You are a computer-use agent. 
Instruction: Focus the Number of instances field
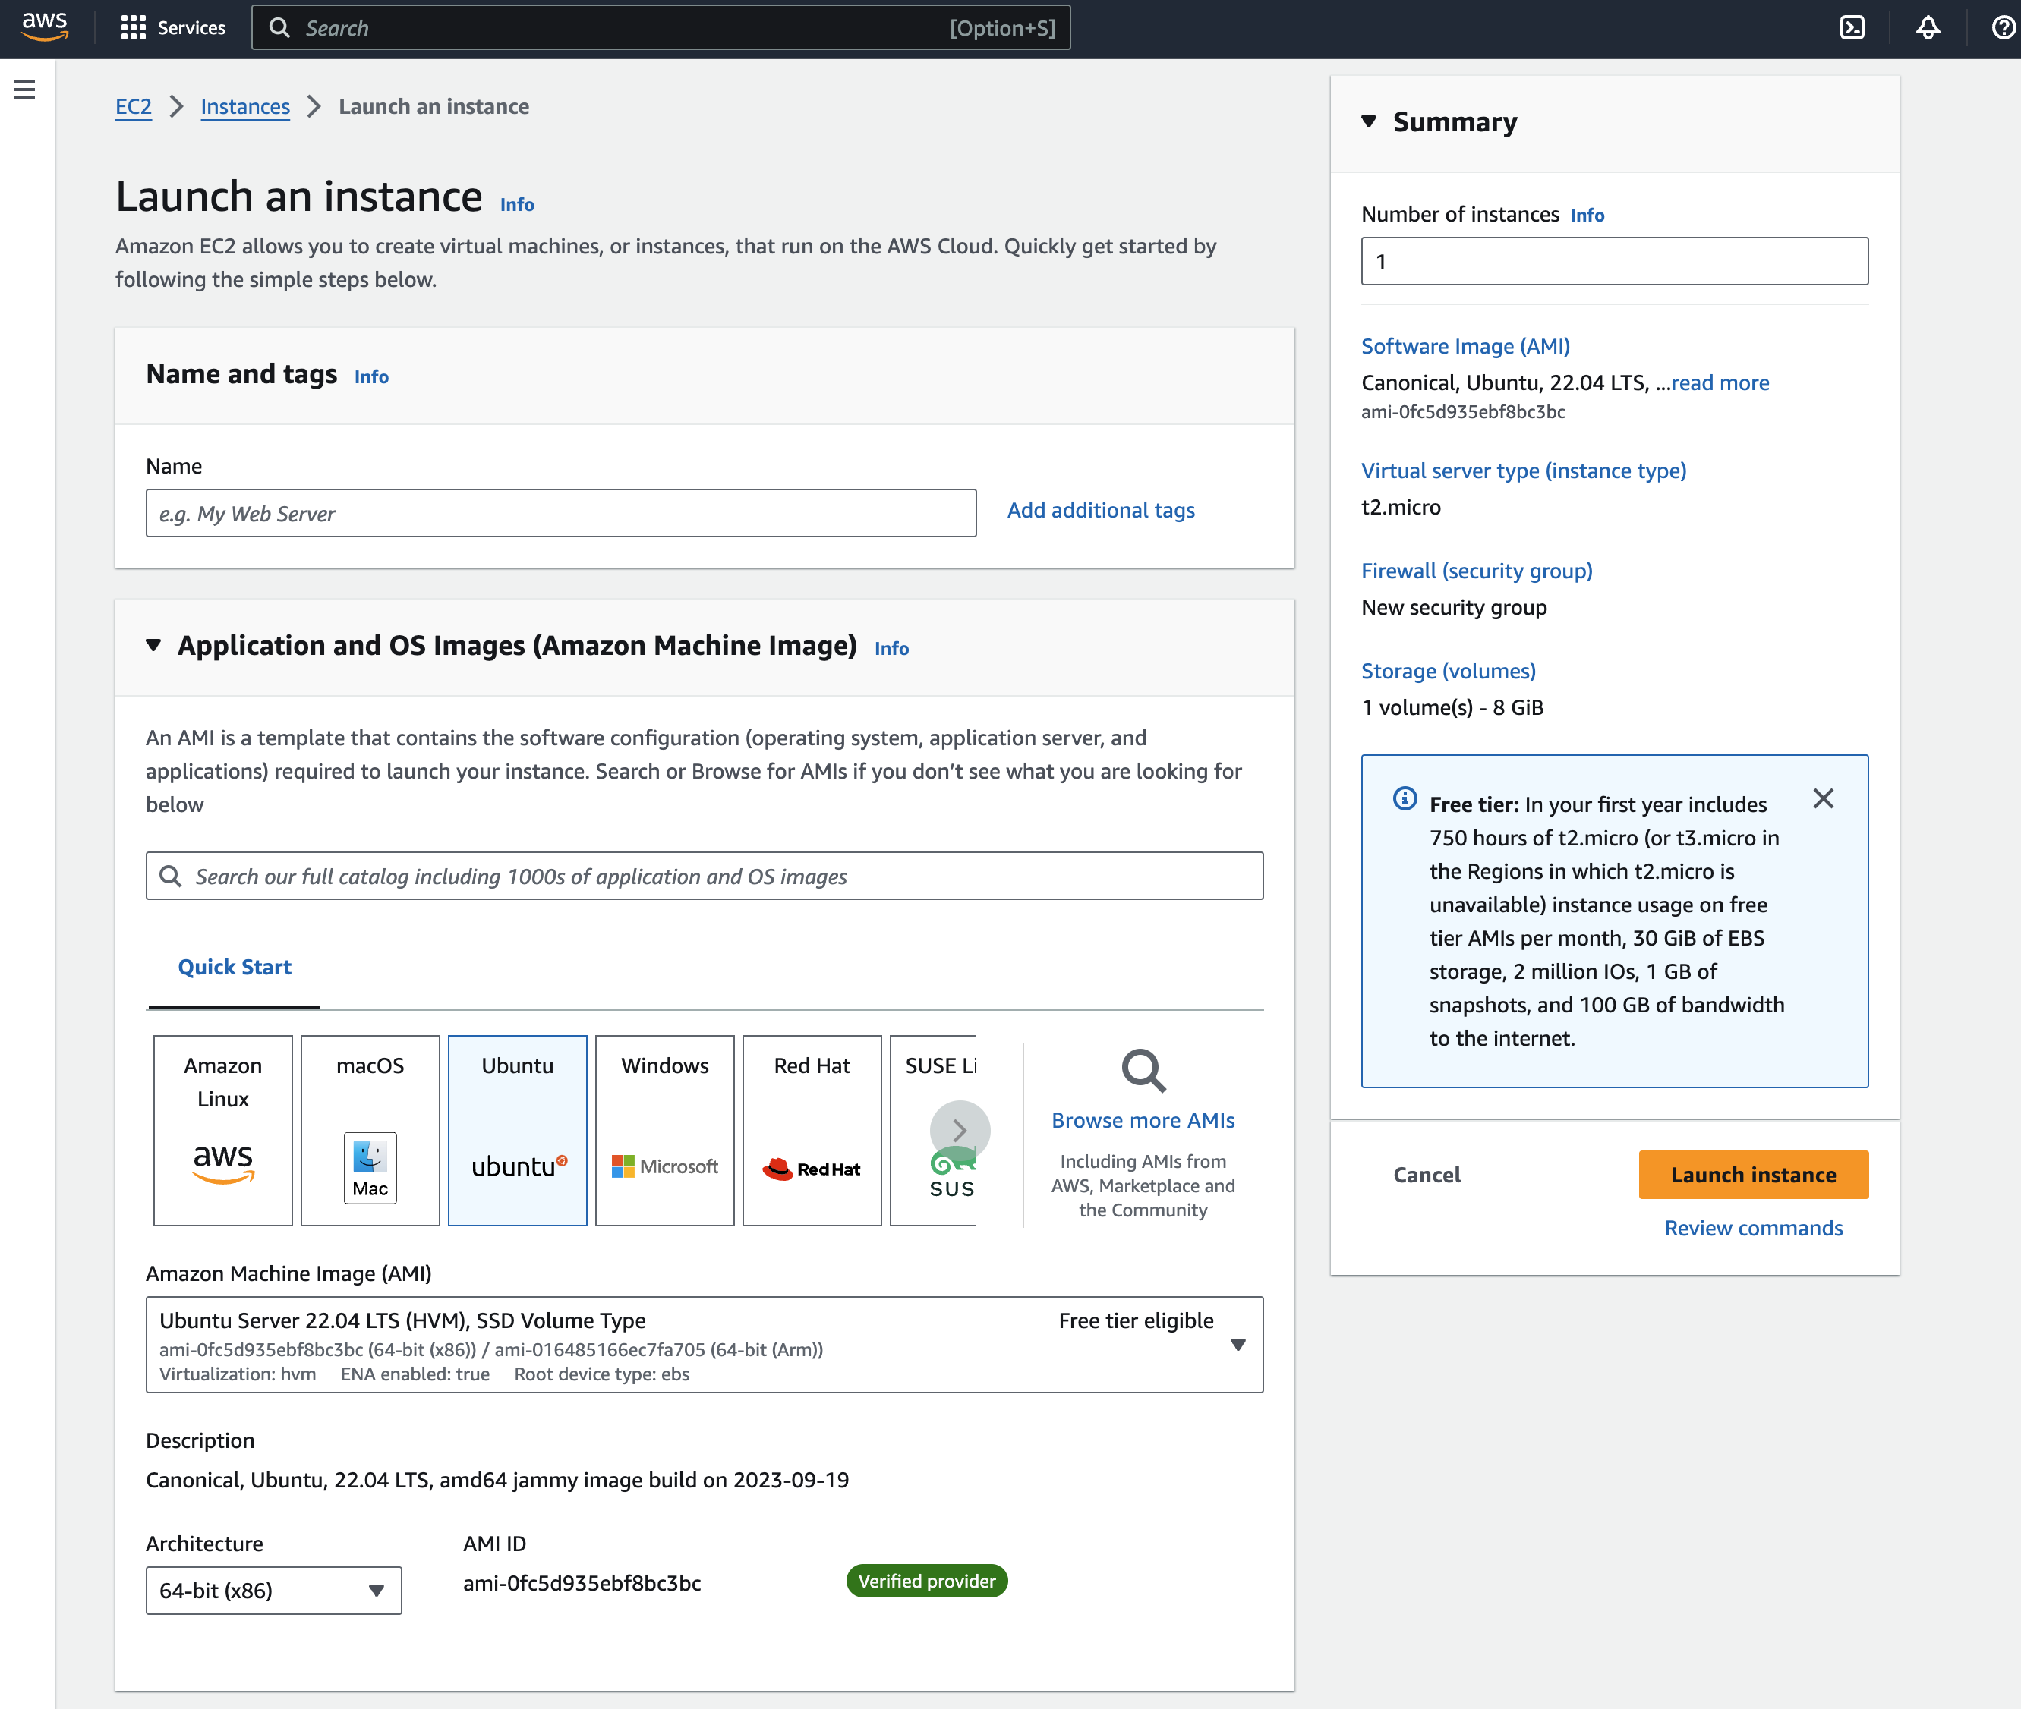tap(1615, 262)
